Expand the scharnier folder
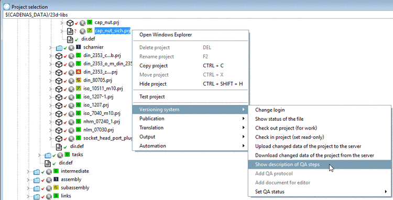Screen dimensions: 393x200 pyautogui.click(x=50, y=48)
